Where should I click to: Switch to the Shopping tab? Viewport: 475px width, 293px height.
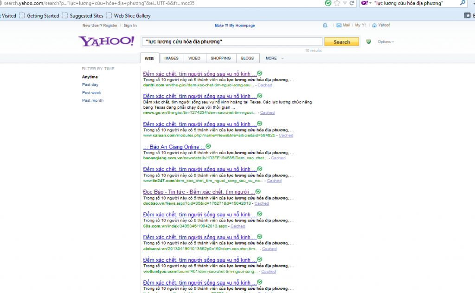click(220, 58)
